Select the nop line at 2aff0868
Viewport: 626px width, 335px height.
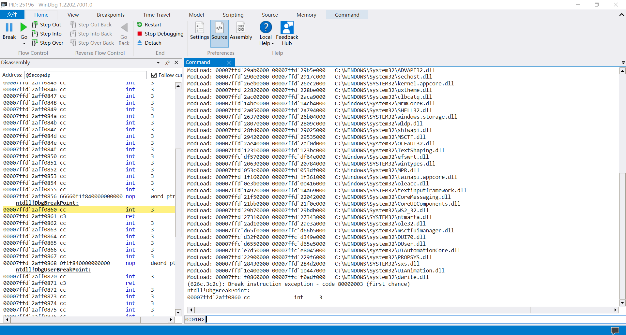coord(89,263)
